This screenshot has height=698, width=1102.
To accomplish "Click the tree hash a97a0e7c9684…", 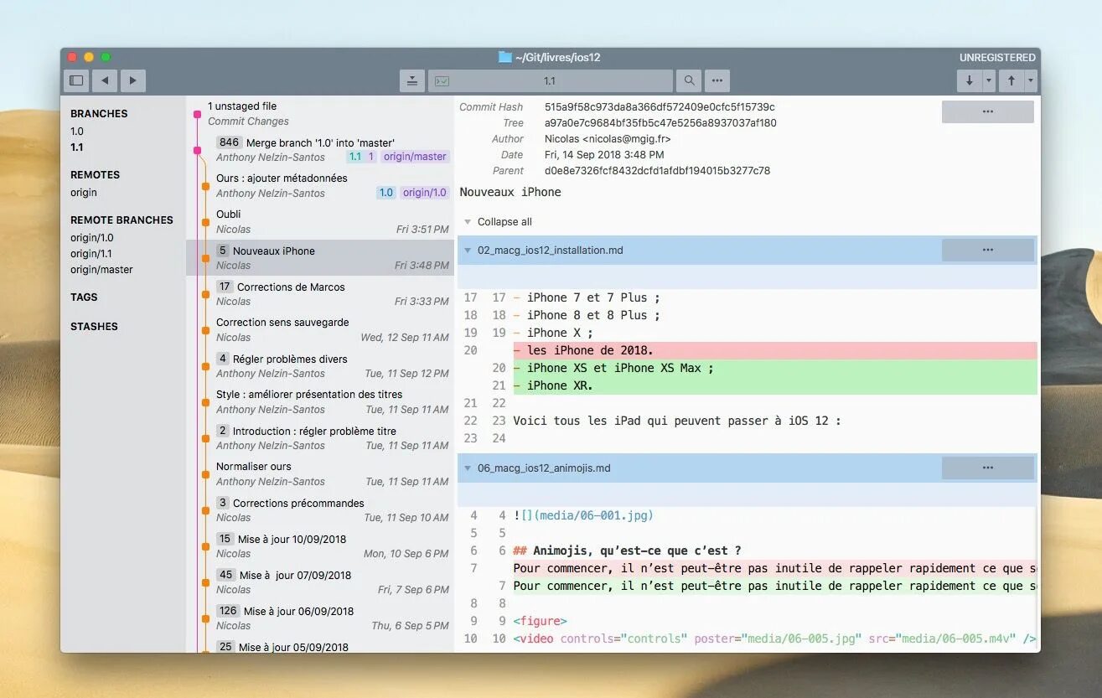I will click(660, 123).
